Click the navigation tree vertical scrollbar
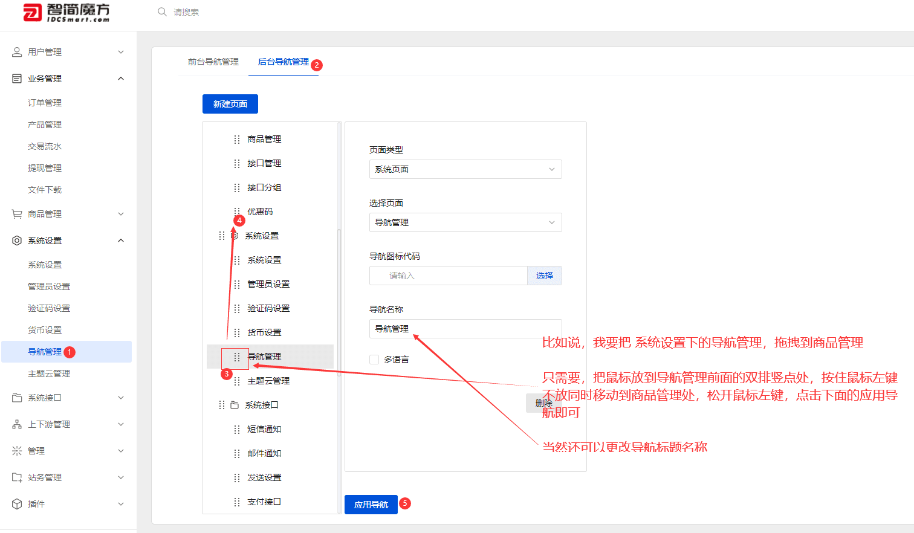 339,302
